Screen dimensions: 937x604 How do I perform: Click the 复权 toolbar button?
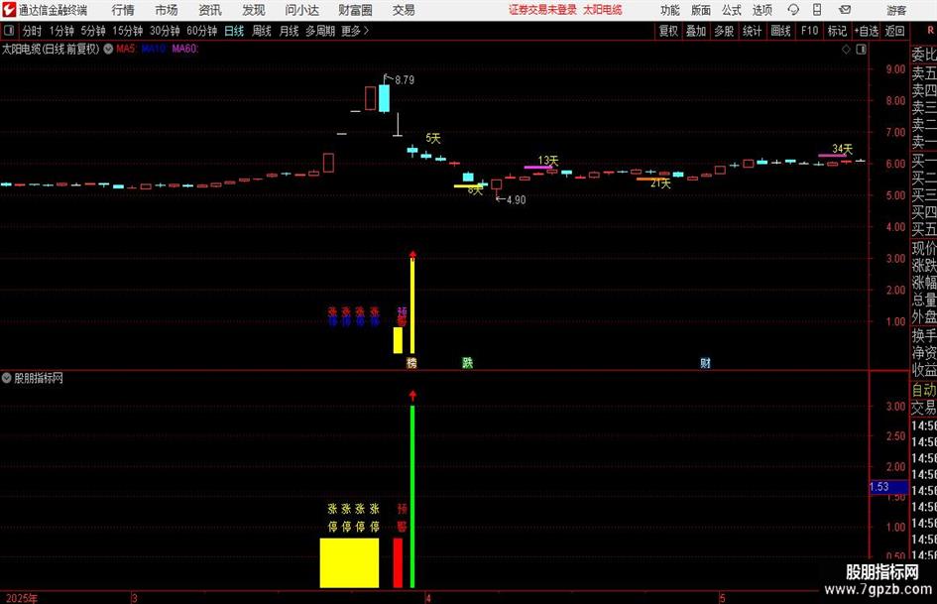coord(668,31)
